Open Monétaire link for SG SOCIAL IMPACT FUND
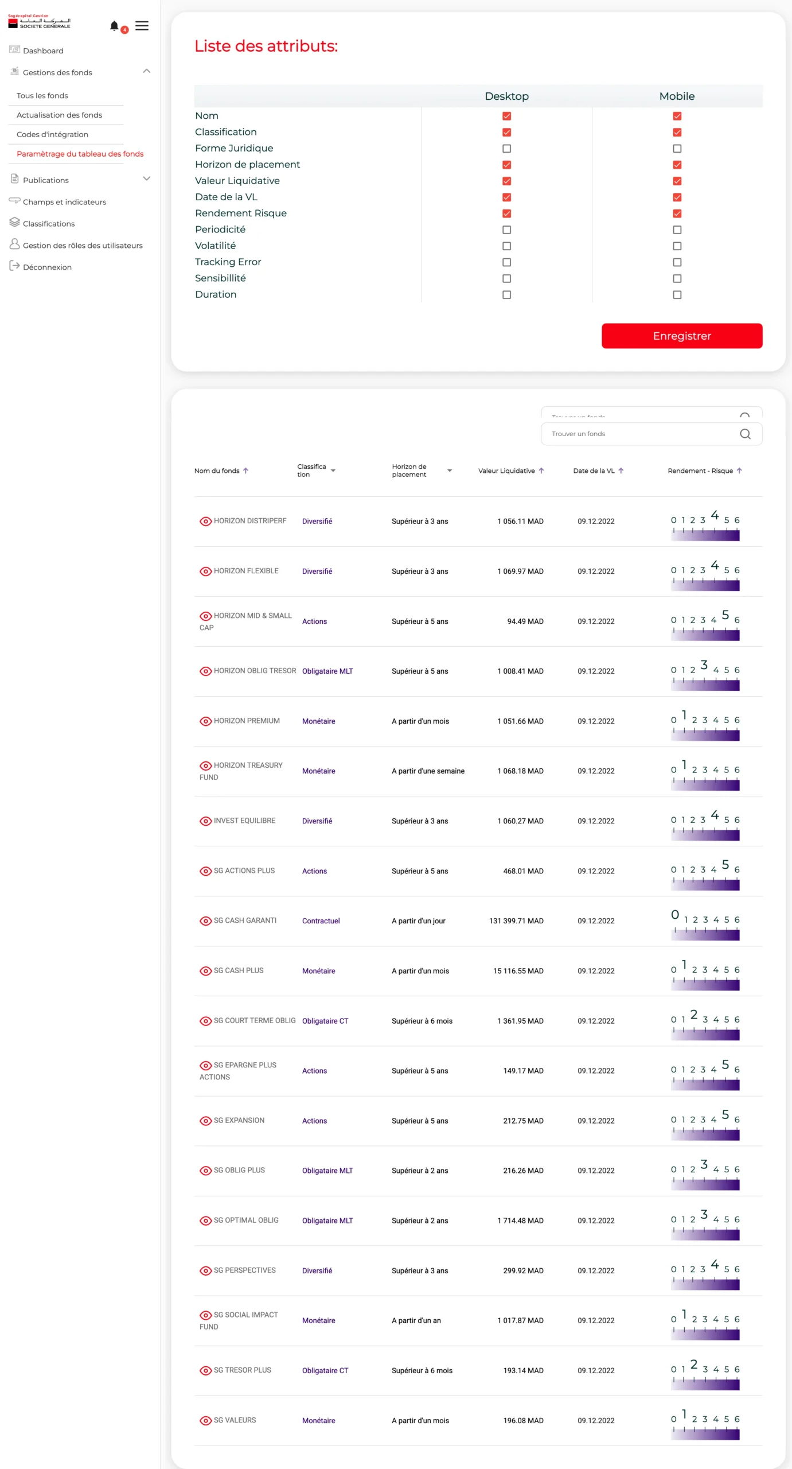This screenshot has height=1469, width=792. (x=319, y=1320)
